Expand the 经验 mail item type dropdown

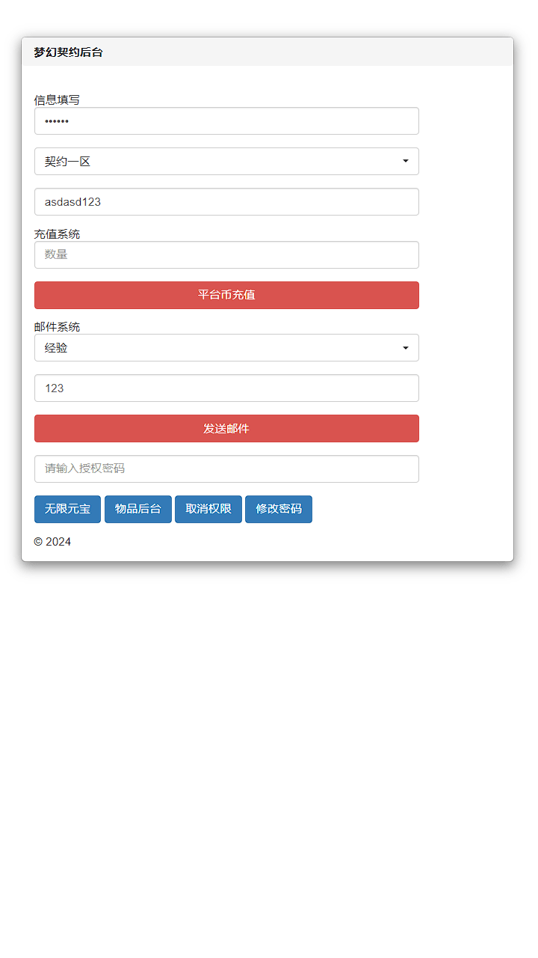(226, 347)
